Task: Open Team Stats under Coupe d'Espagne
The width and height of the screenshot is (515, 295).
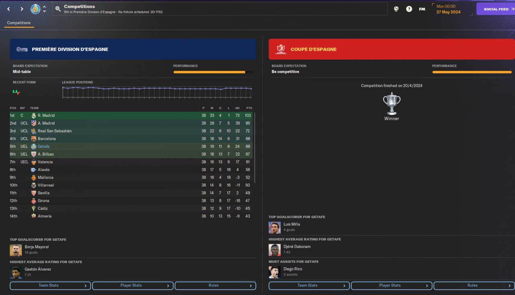Action: click(x=309, y=286)
